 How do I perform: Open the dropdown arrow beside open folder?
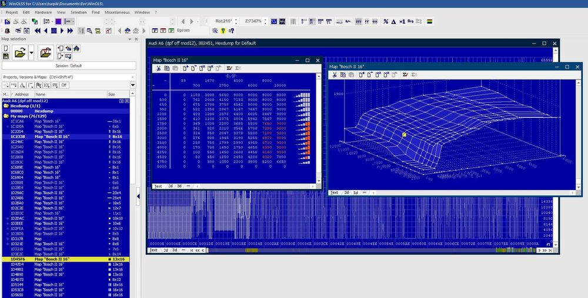[32, 53]
